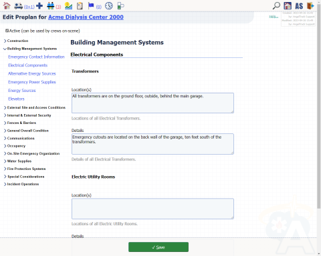Expand On-Site Emergency Organization
Image resolution: width=321 pixels, height=256 pixels.
31,153
